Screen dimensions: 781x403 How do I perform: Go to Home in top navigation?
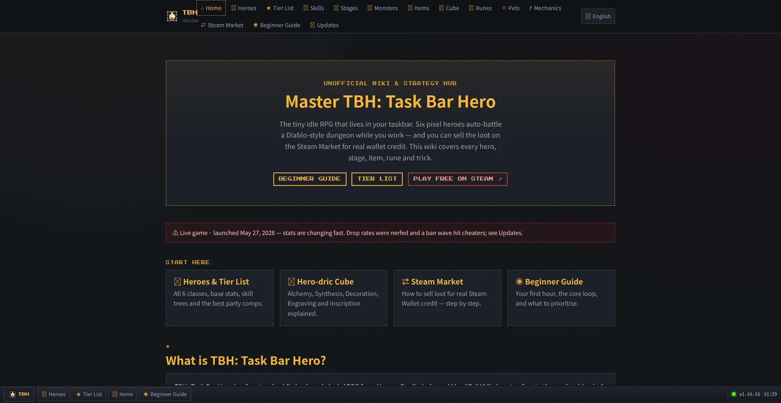(x=211, y=8)
